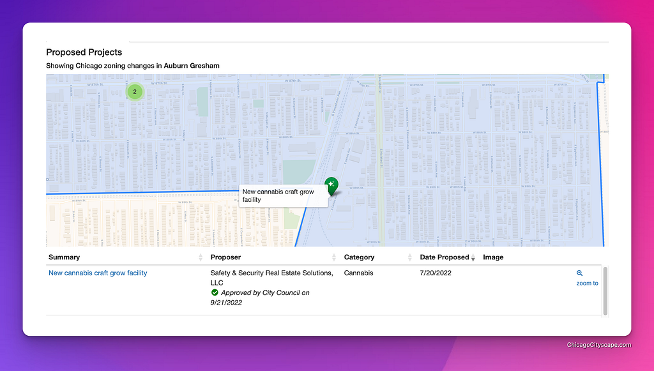This screenshot has height=371, width=654.
Task: Sort the table by Date Proposed column
Action: click(x=448, y=257)
